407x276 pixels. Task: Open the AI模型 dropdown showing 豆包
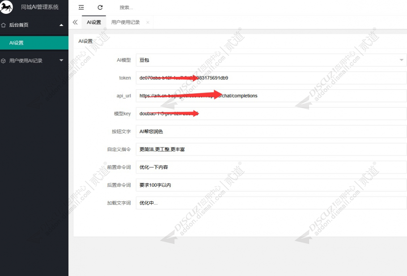click(x=271, y=60)
